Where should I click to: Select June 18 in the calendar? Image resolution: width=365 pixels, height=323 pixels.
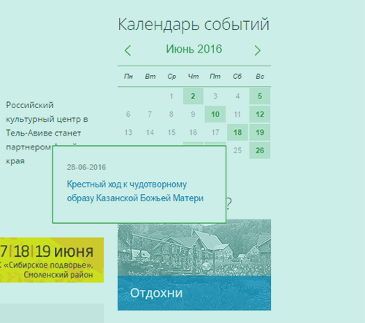237,132
